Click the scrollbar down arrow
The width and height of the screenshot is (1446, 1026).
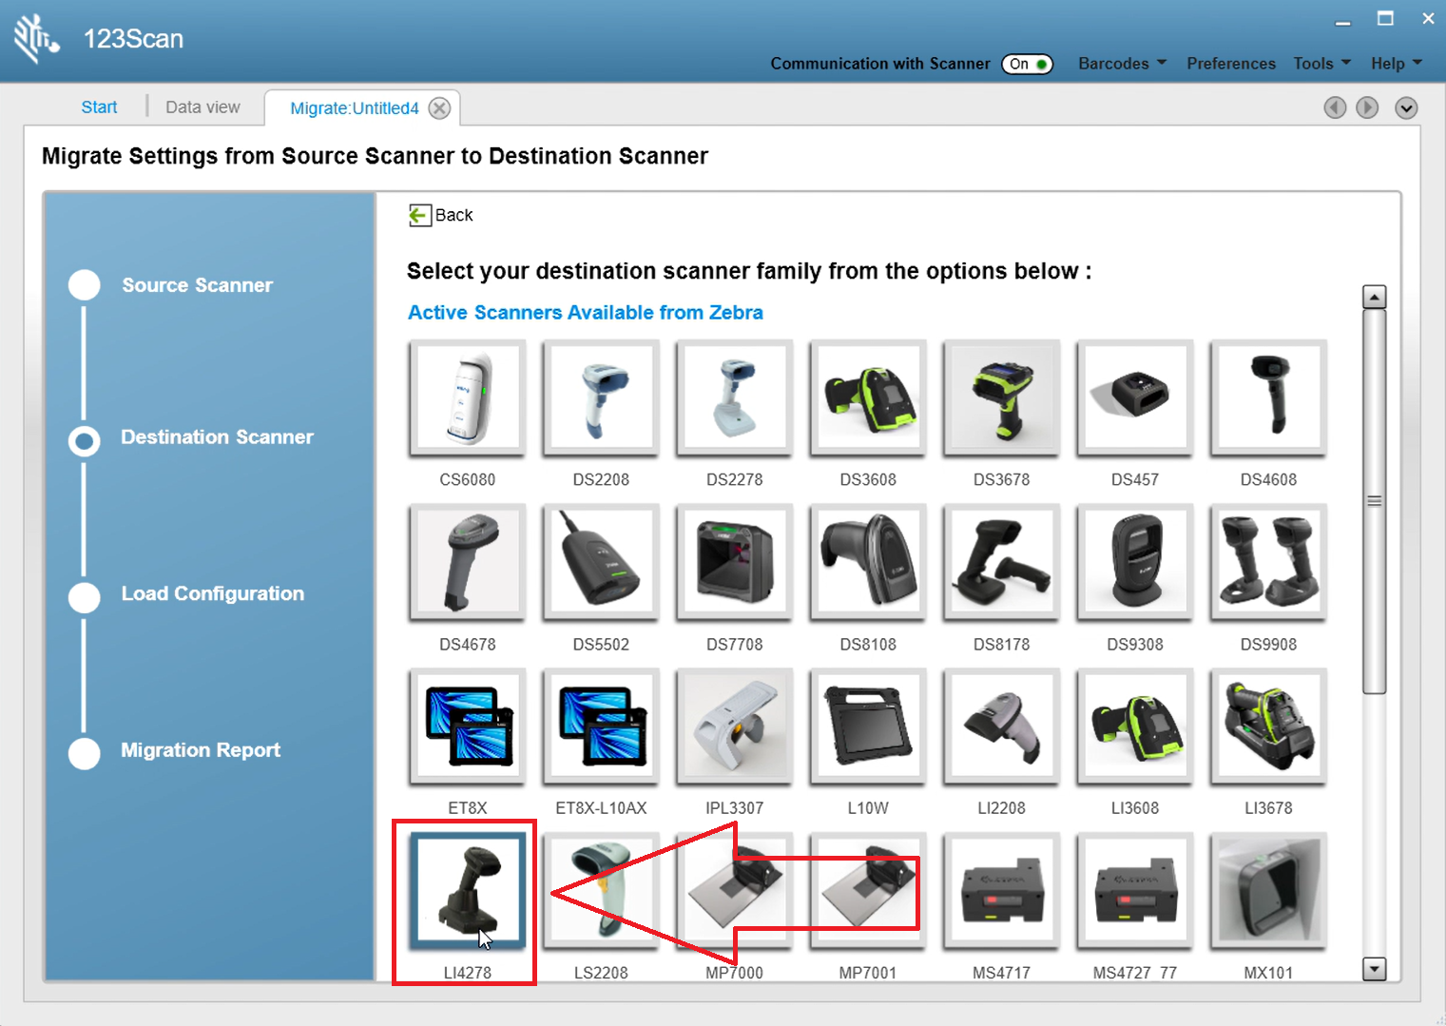pyautogui.click(x=1374, y=969)
